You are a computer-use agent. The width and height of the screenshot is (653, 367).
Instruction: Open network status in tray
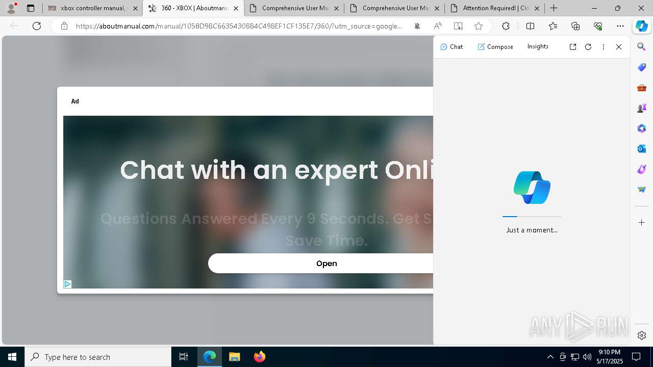click(x=575, y=357)
